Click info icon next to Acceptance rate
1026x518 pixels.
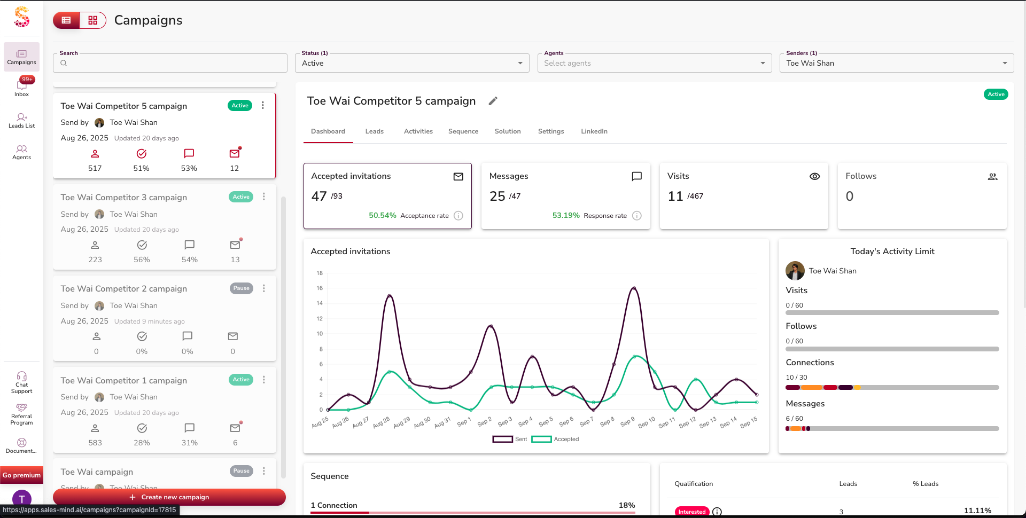point(458,216)
